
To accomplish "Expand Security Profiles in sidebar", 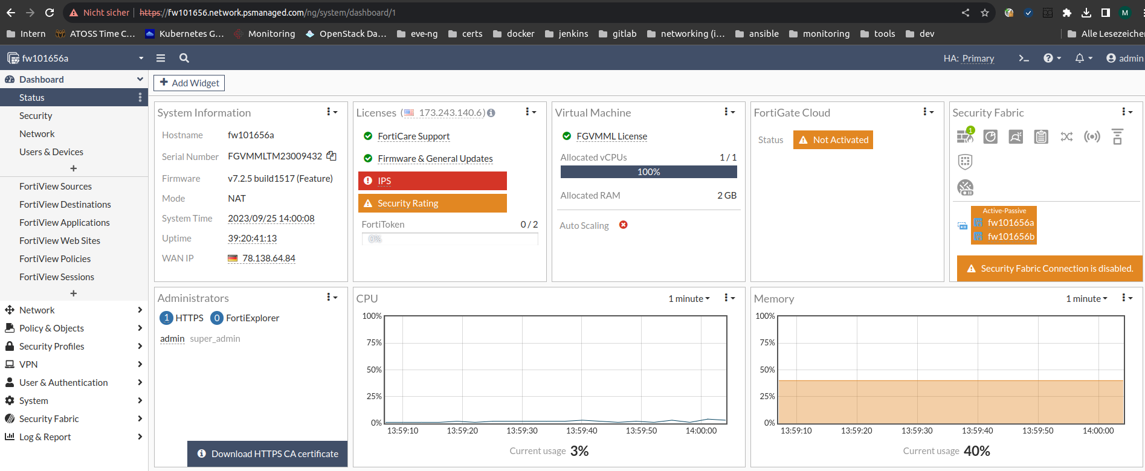I will 74,346.
